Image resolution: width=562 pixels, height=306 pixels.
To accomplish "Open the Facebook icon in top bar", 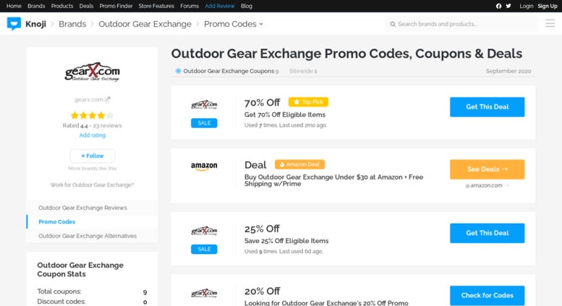I will pos(498,6).
